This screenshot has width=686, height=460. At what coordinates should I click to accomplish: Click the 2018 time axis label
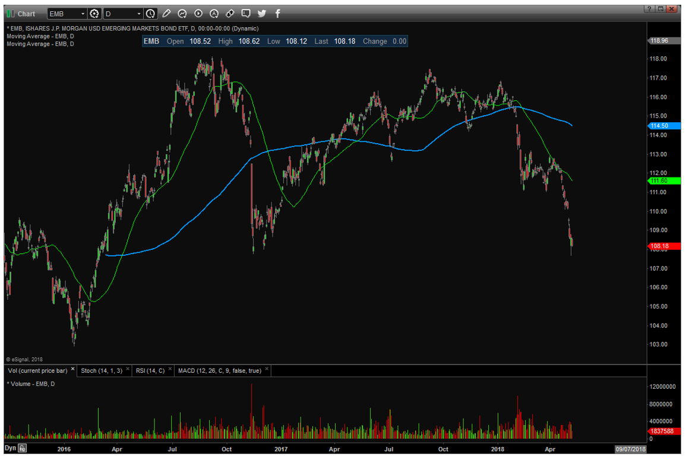click(498, 449)
